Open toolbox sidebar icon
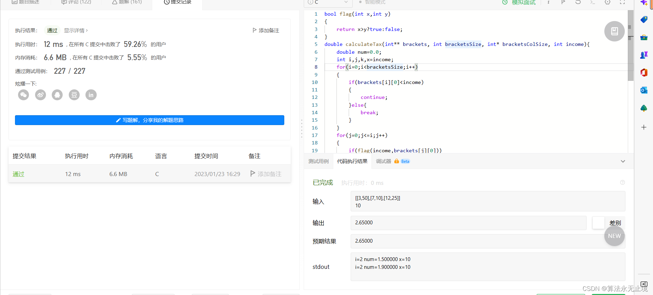Viewport: 653px width, 295px height. point(644,37)
